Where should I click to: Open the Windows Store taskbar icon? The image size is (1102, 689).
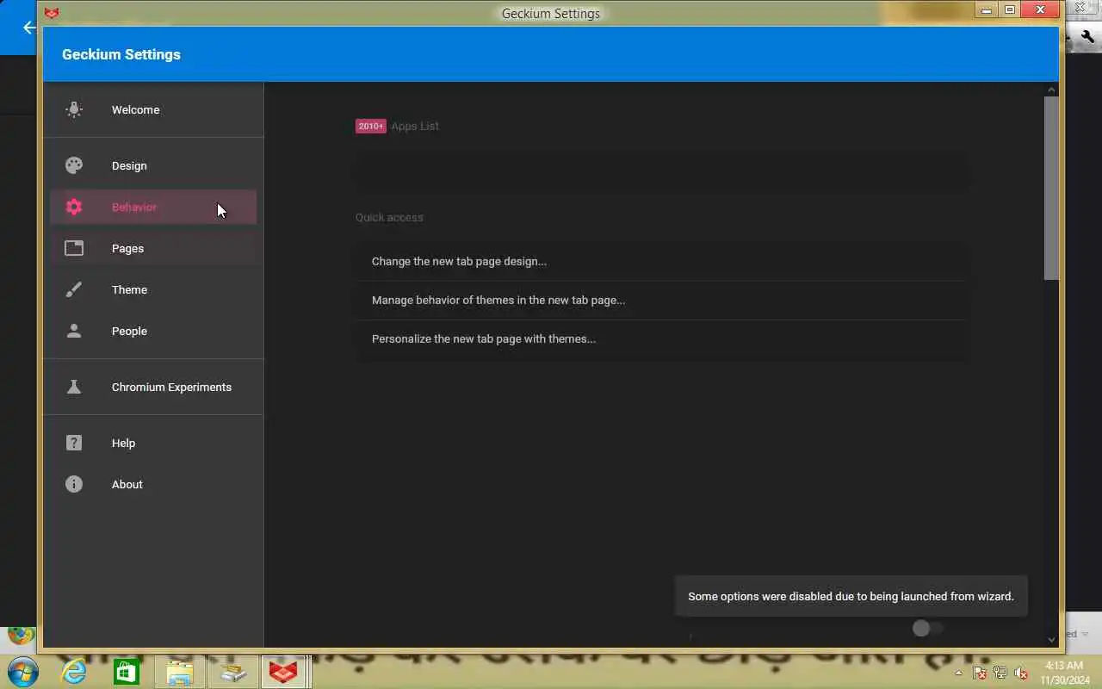127,672
